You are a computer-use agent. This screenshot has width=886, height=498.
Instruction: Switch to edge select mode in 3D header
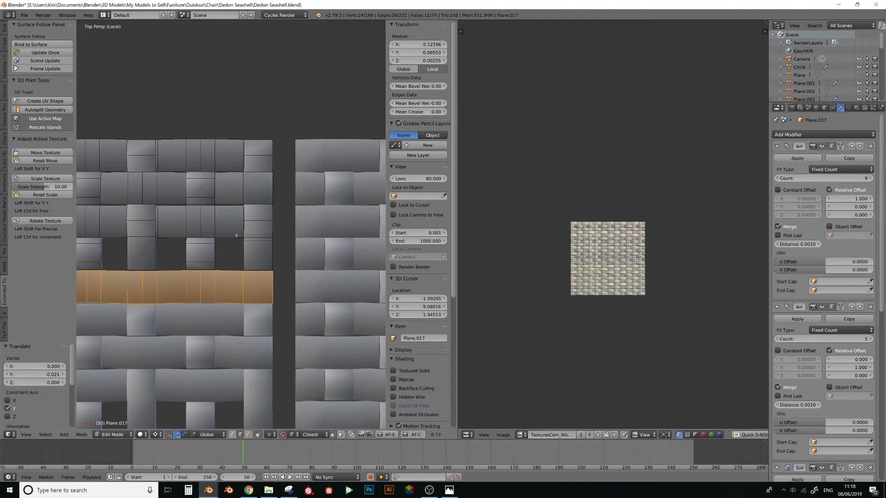240,434
